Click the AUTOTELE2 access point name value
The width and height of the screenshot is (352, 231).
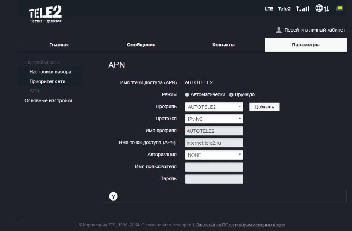[199, 82]
